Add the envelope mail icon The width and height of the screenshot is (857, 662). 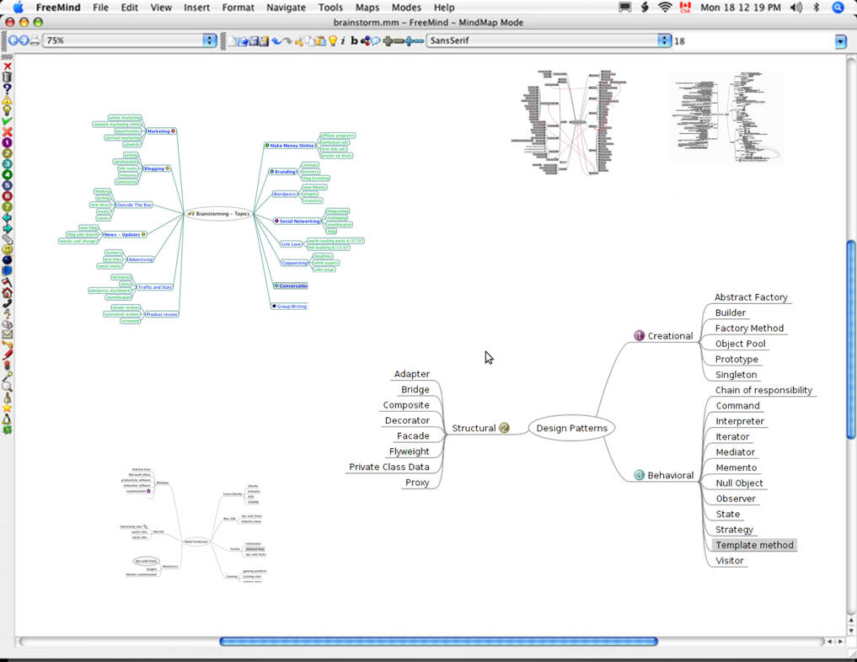click(7, 334)
